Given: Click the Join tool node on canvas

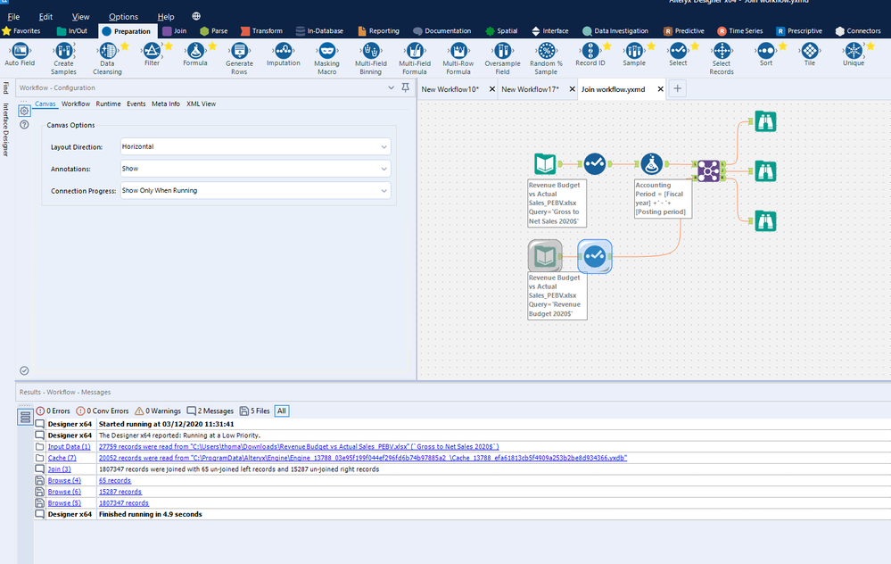Looking at the screenshot, I should [x=708, y=170].
